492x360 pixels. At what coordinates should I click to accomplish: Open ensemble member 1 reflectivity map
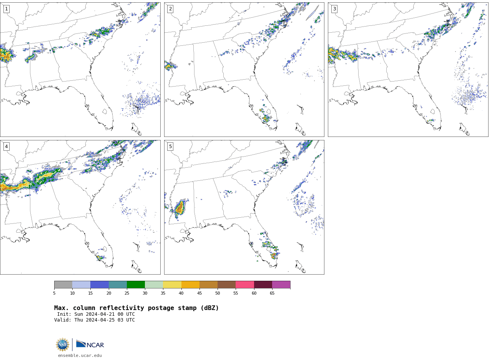pos(80,69)
